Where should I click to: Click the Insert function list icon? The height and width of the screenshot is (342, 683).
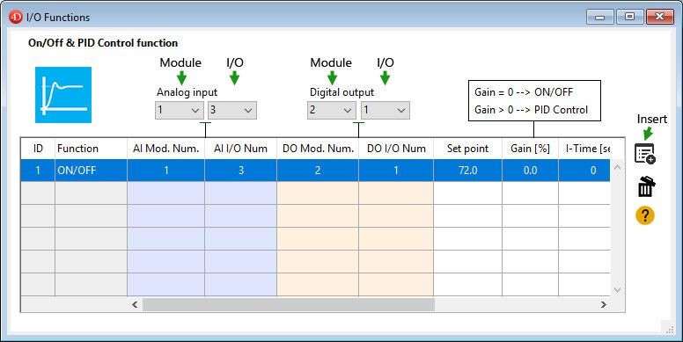pyautogui.click(x=645, y=154)
